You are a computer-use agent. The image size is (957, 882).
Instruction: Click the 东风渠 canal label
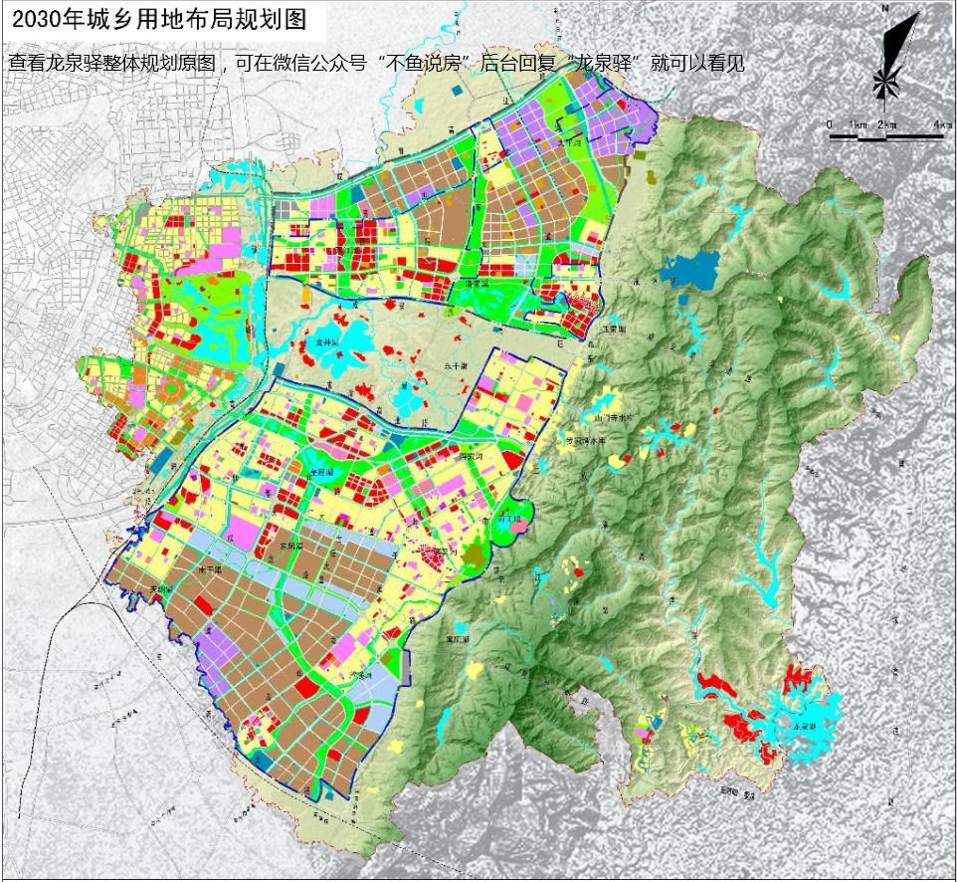[x=290, y=546]
